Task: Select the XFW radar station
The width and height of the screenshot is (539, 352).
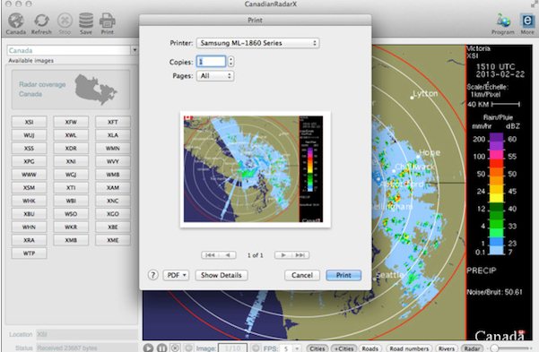Action: tap(71, 122)
